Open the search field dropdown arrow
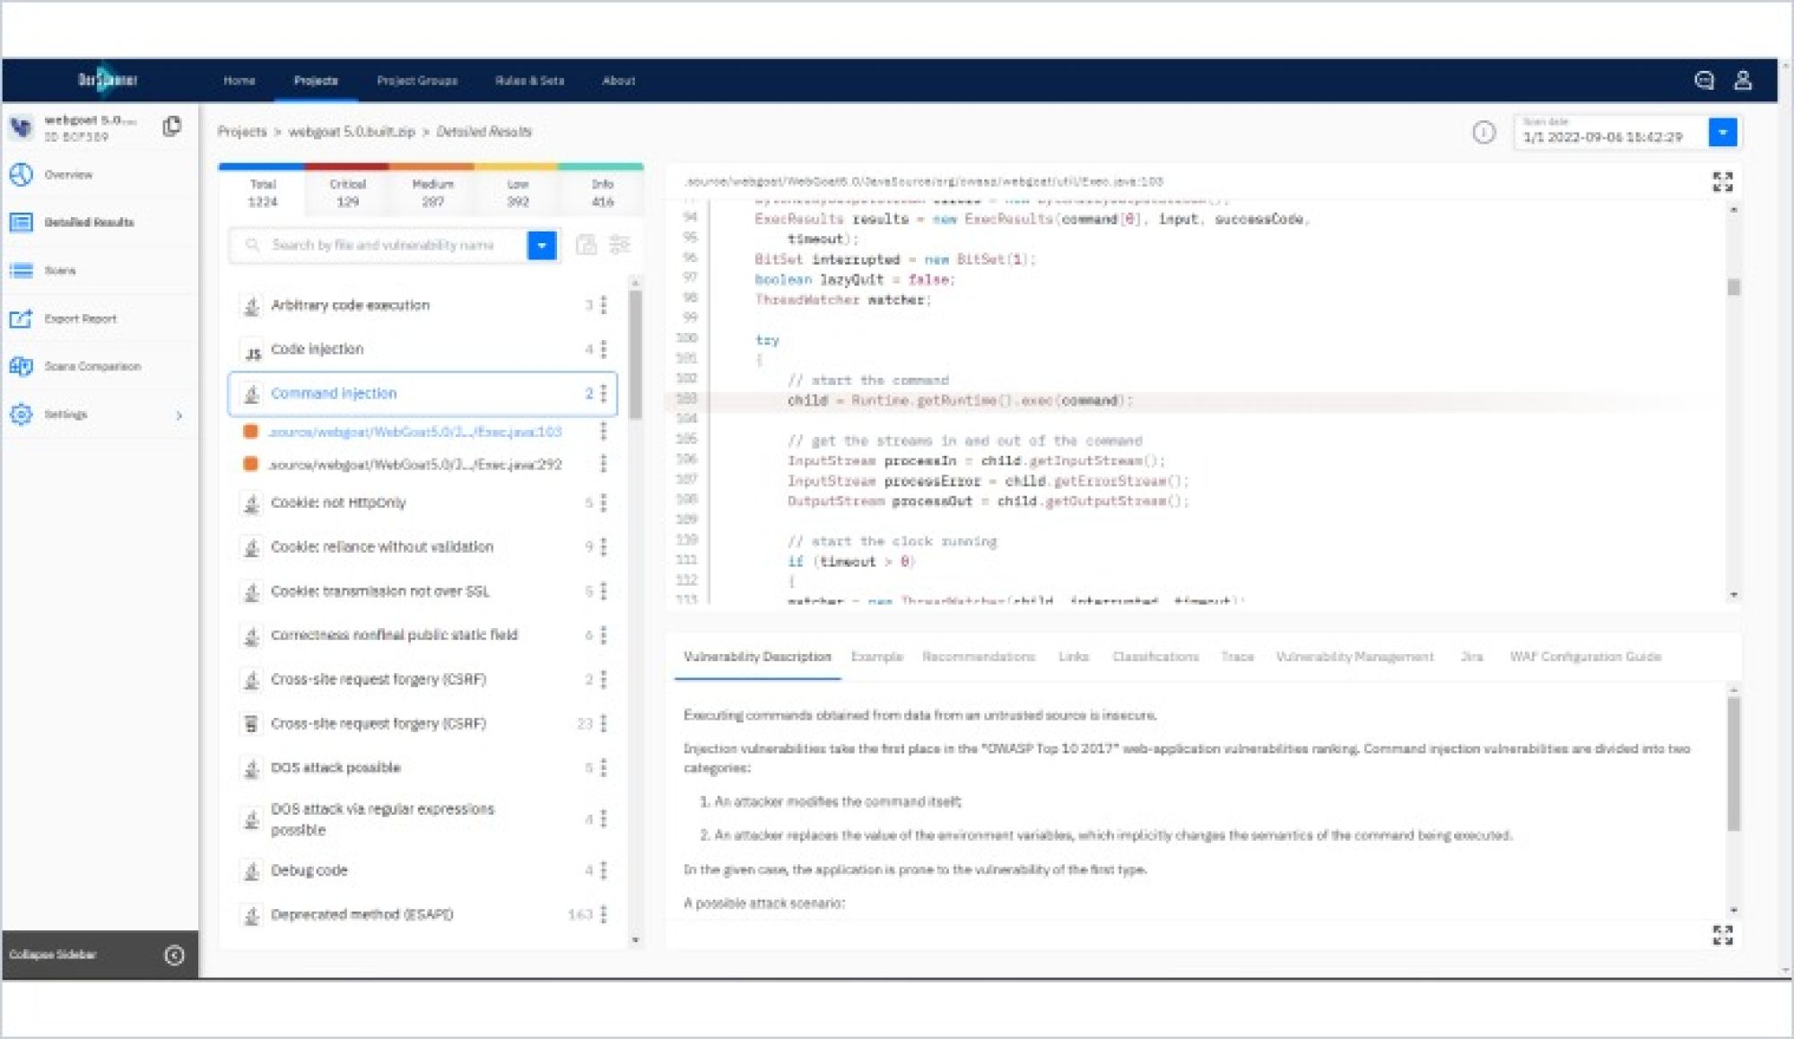The height and width of the screenshot is (1039, 1794). click(x=542, y=245)
